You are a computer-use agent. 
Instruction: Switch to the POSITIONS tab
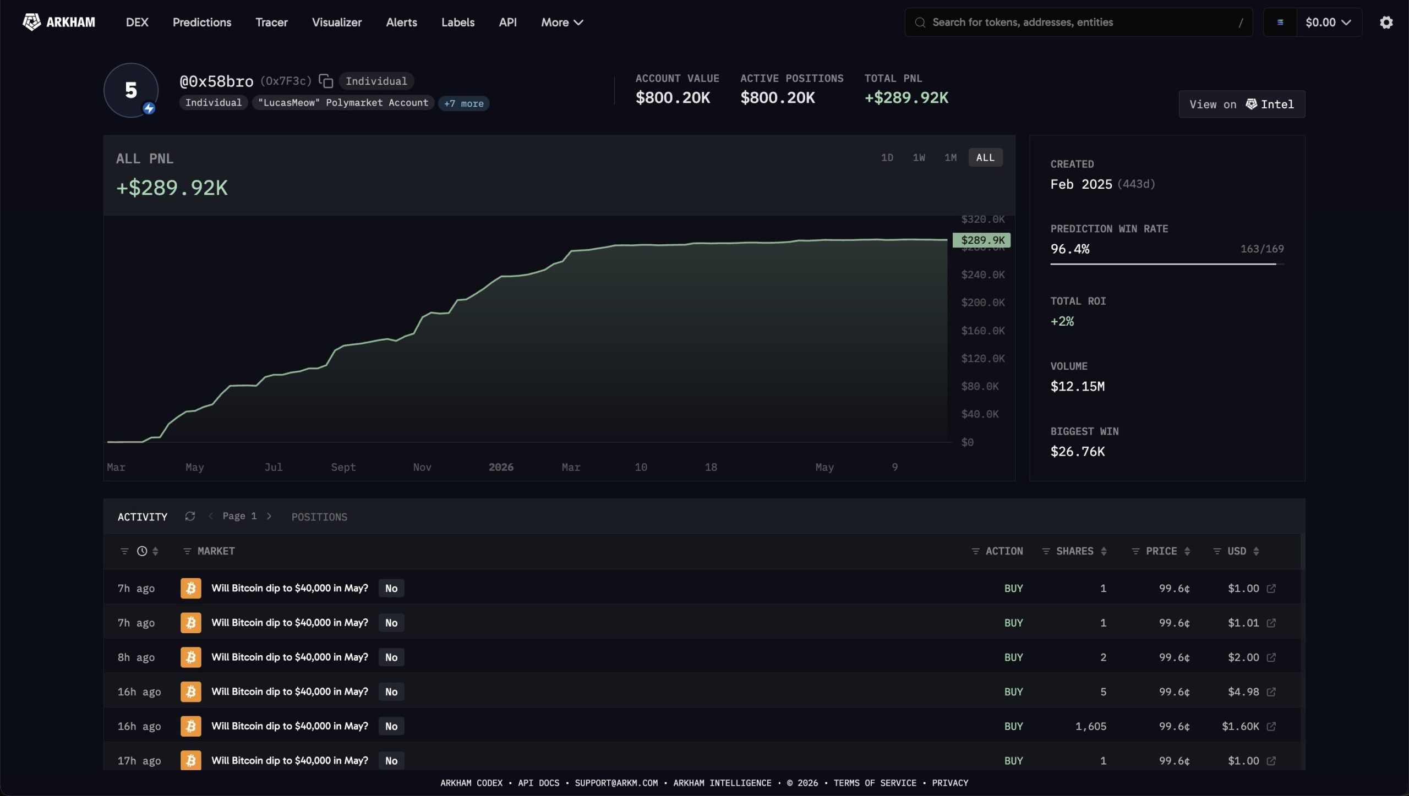(x=319, y=517)
